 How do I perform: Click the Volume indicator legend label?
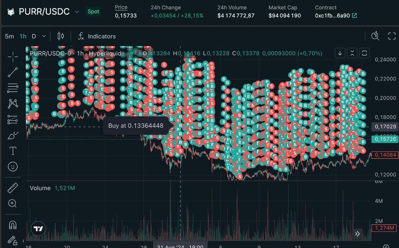click(x=40, y=188)
